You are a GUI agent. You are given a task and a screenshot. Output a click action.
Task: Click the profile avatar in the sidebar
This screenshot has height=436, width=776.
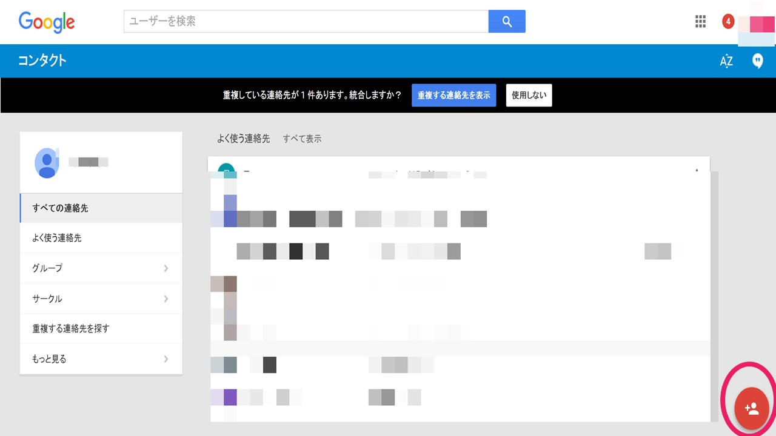click(47, 162)
